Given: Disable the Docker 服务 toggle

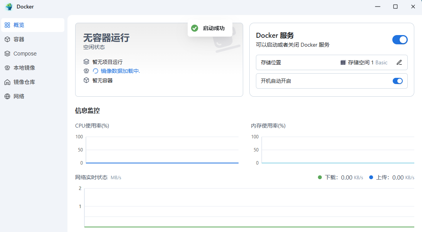Looking at the screenshot, I should pos(400,40).
